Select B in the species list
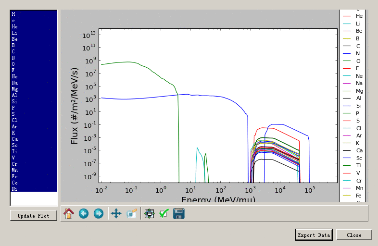The width and height of the screenshot is (378, 246). pyautogui.click(x=34, y=45)
